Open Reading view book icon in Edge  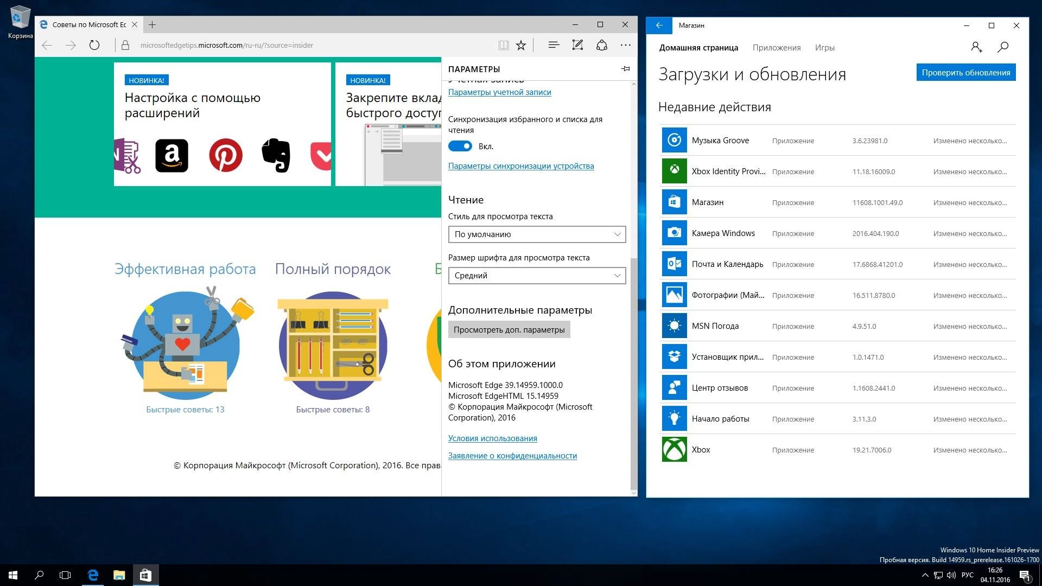click(x=504, y=46)
